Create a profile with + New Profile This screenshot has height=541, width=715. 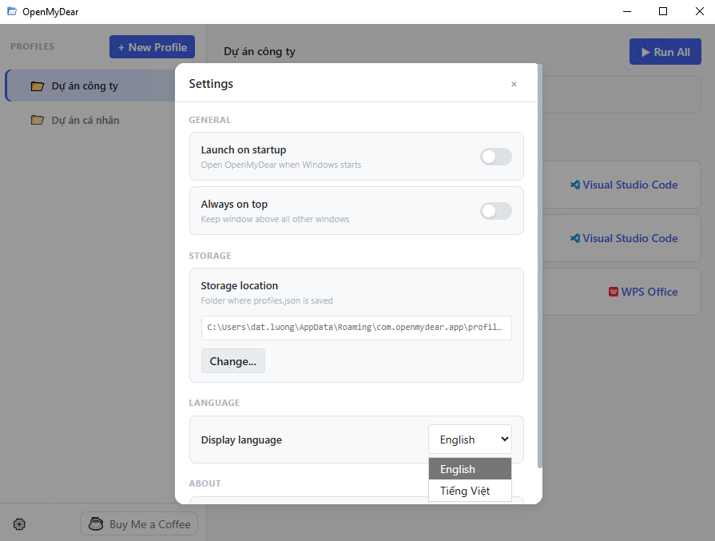coord(152,47)
